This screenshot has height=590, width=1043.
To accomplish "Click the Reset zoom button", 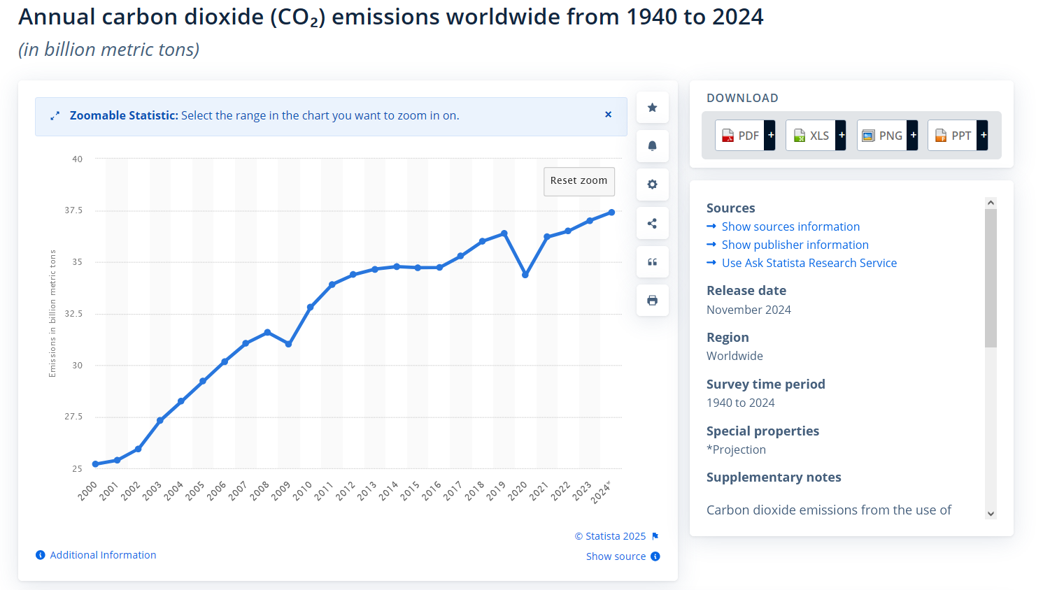I will click(x=579, y=181).
